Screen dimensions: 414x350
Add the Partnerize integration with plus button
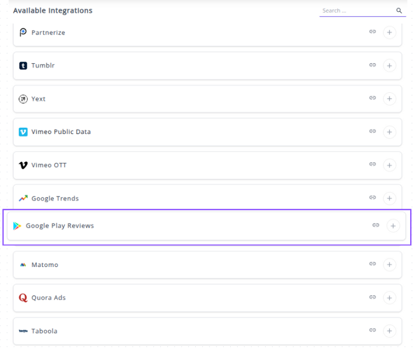click(x=389, y=33)
